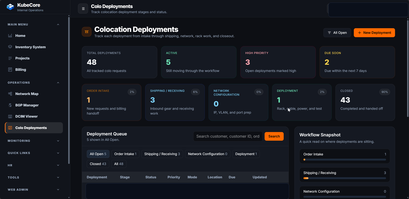Select the Closed 43 tab

pyautogui.click(x=98, y=164)
